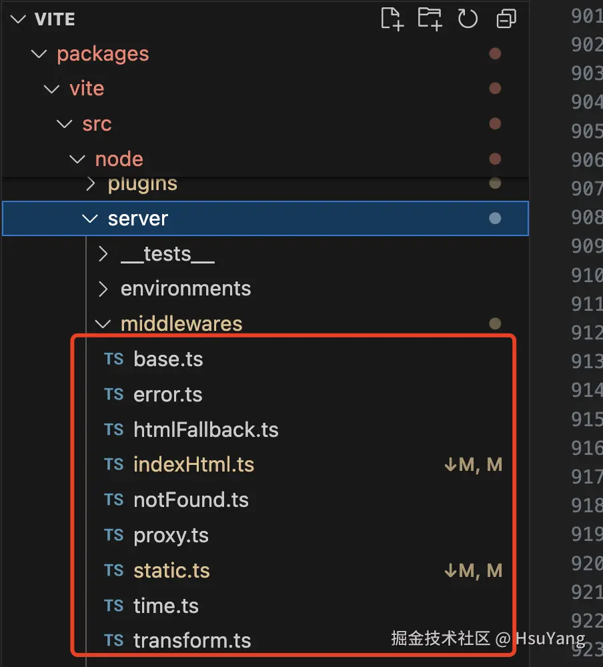603x667 pixels.
Task: Click TS icon beside transform.ts
Action: tap(114, 640)
